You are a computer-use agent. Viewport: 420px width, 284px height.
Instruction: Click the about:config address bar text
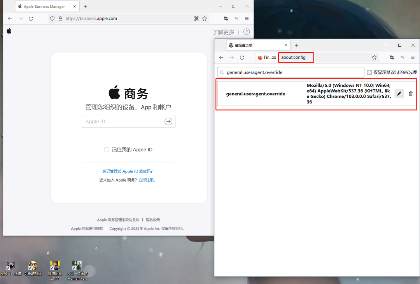coord(293,57)
